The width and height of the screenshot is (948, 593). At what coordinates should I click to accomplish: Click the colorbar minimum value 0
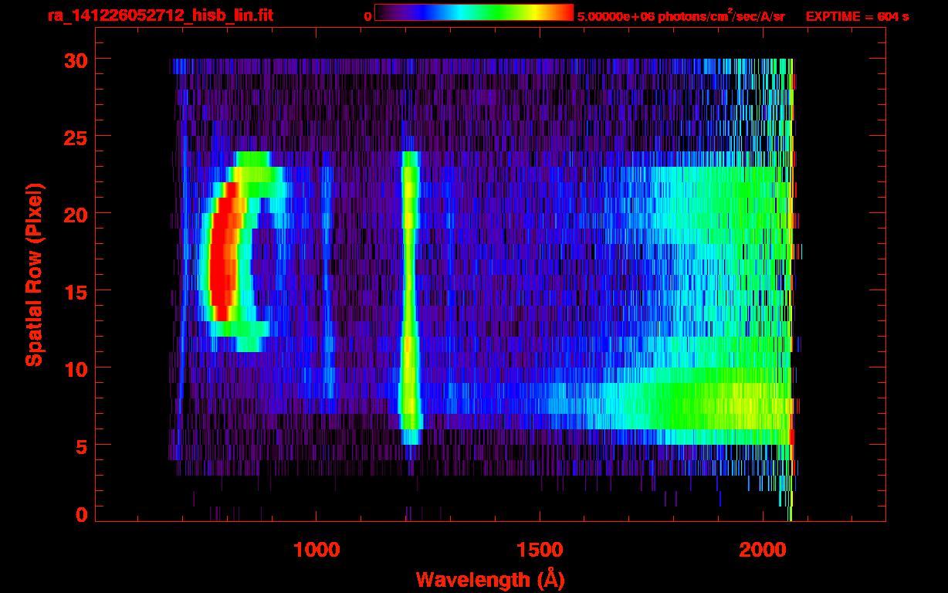[368, 16]
